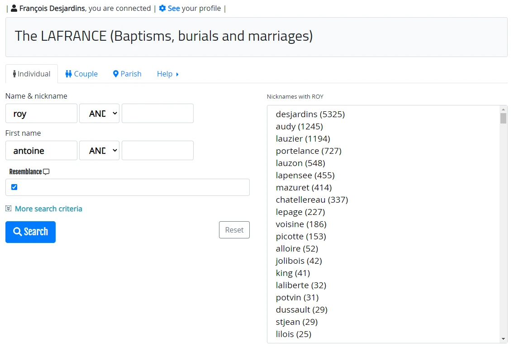The height and width of the screenshot is (347, 514).
Task: Select nickname lapensee (455)
Action: tap(305, 175)
